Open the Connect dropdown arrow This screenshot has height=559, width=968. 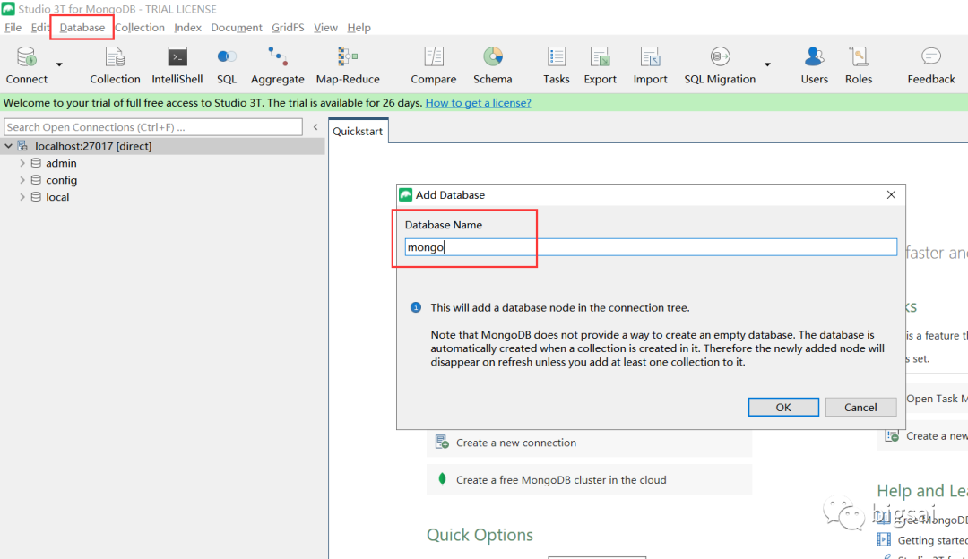pyautogui.click(x=59, y=64)
